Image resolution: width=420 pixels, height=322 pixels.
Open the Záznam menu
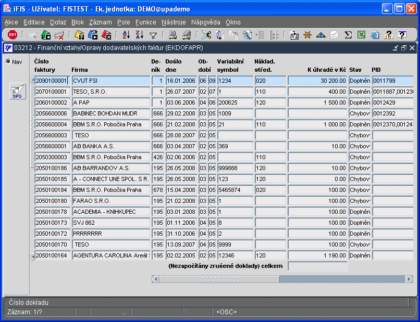point(101,22)
